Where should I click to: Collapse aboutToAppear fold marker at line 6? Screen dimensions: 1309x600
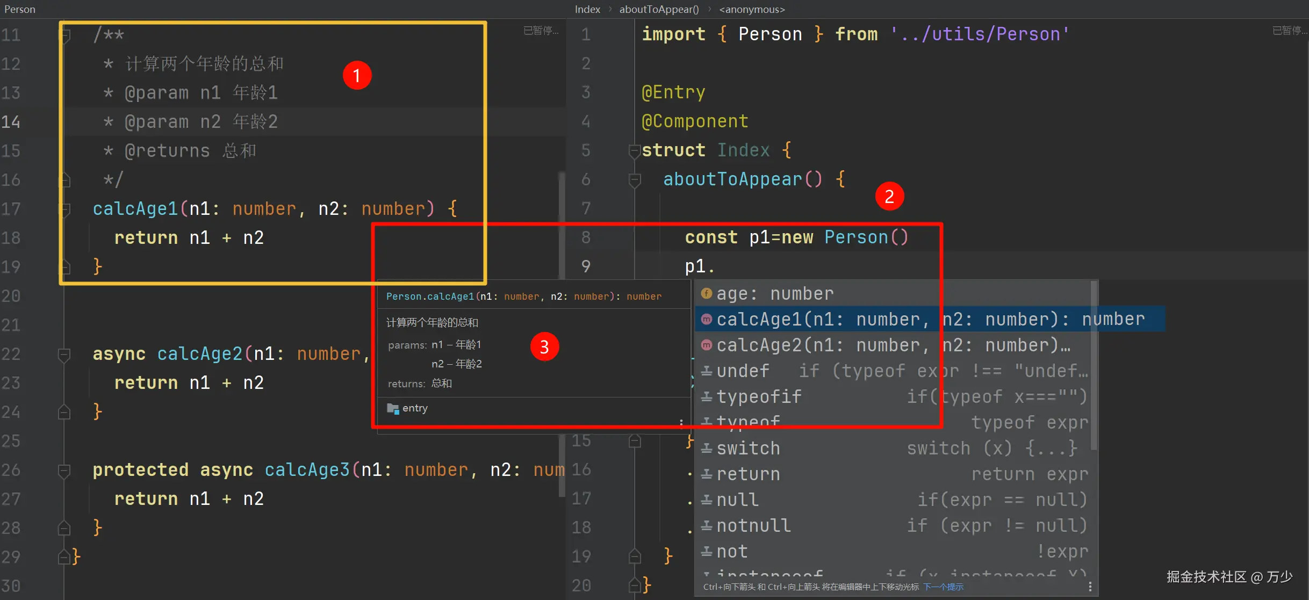pyautogui.click(x=635, y=179)
